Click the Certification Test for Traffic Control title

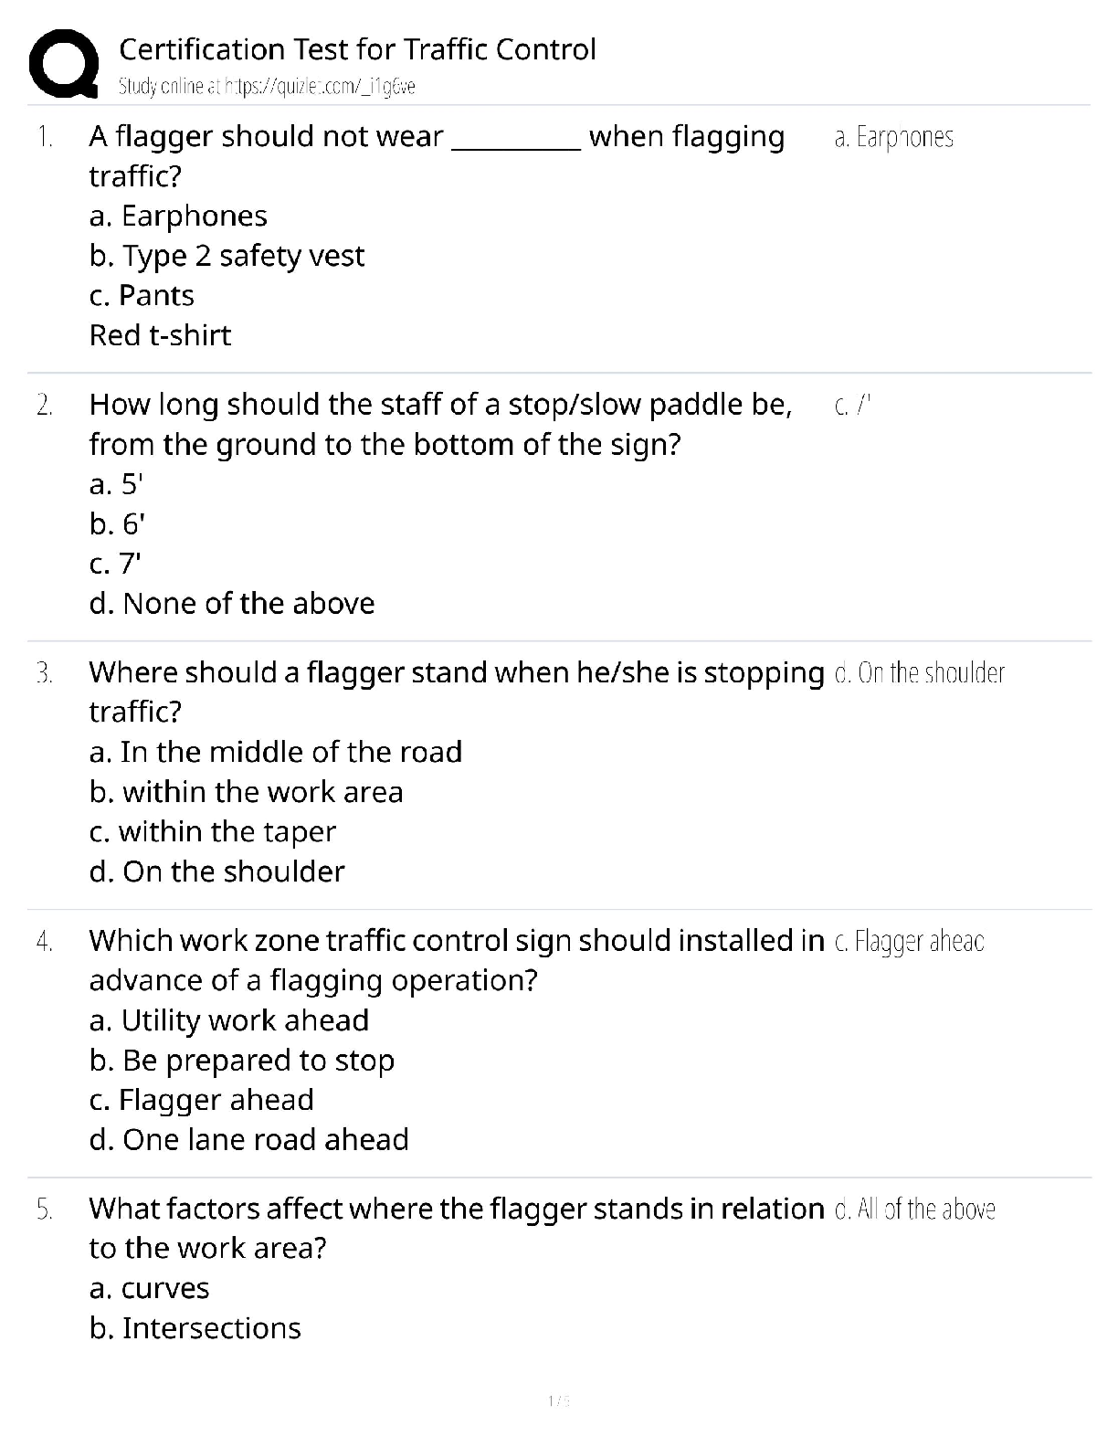tap(357, 49)
